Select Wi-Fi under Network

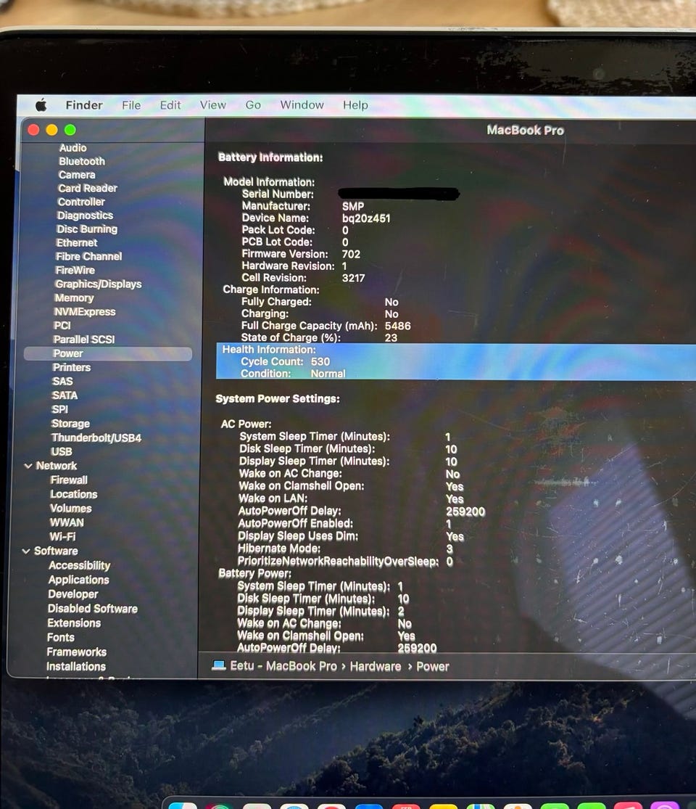[x=62, y=537]
